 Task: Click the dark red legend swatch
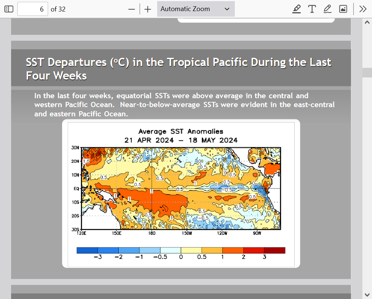[275, 250]
